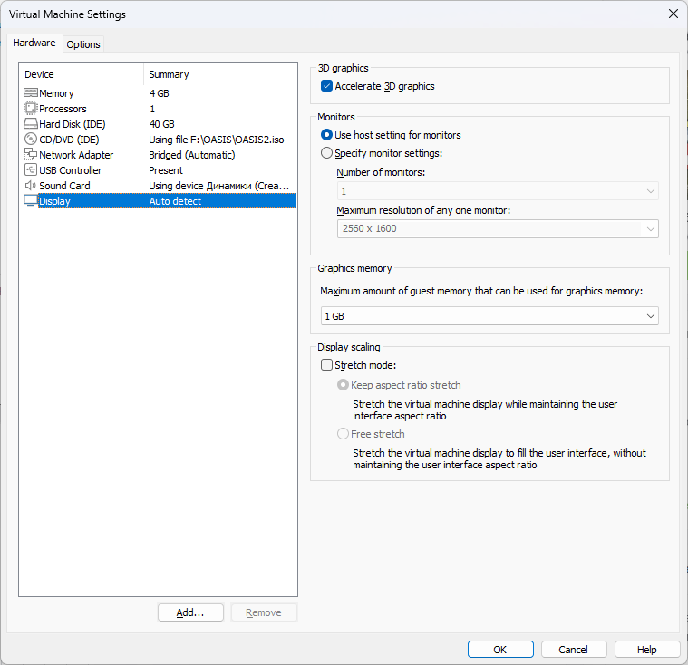Uncheck Accelerate 3D graphics checkbox
This screenshot has width=688, height=665.
(x=327, y=86)
